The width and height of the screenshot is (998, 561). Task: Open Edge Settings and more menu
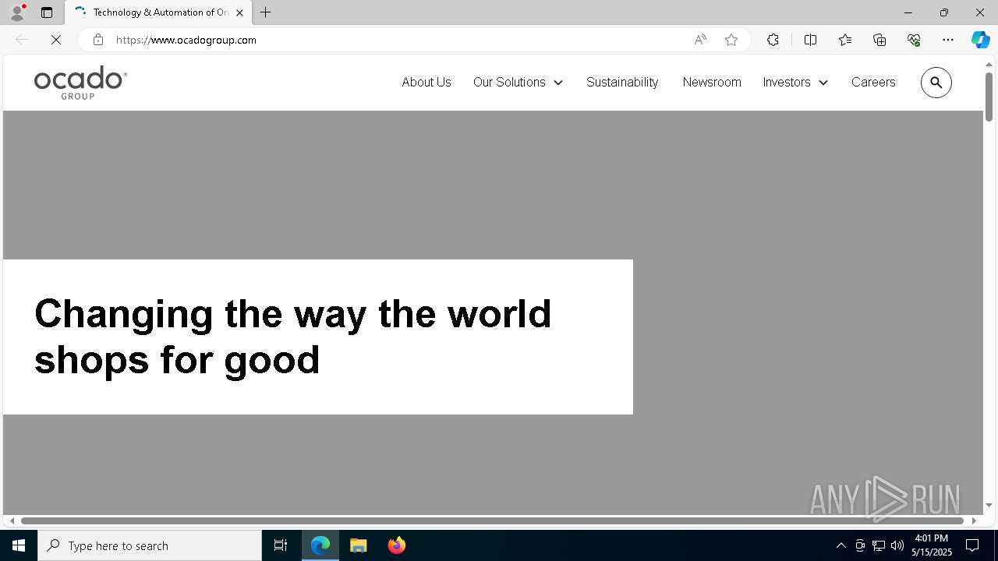[948, 40]
